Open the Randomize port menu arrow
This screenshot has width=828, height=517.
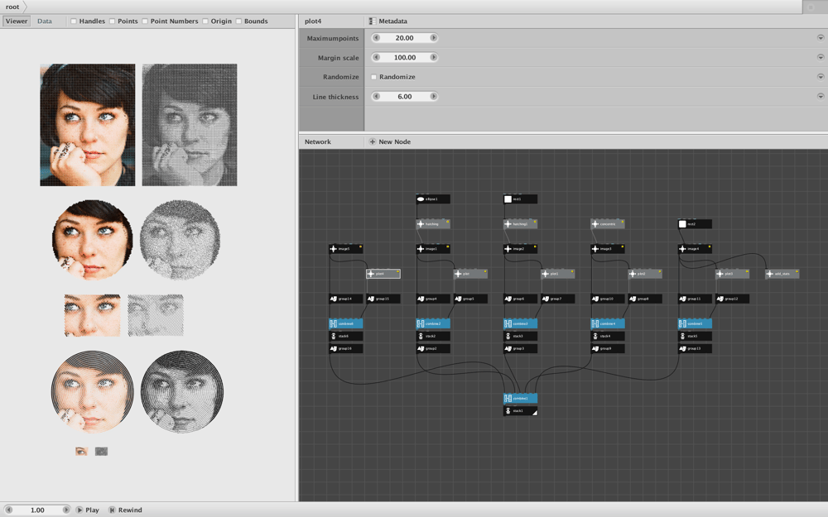(x=820, y=77)
